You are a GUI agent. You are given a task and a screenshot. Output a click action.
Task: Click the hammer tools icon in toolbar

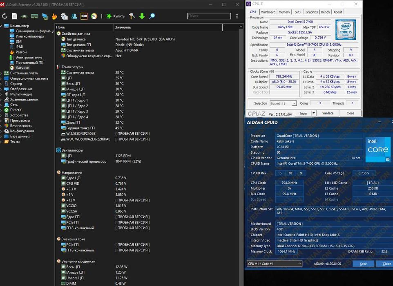pyautogui.click(x=132, y=16)
